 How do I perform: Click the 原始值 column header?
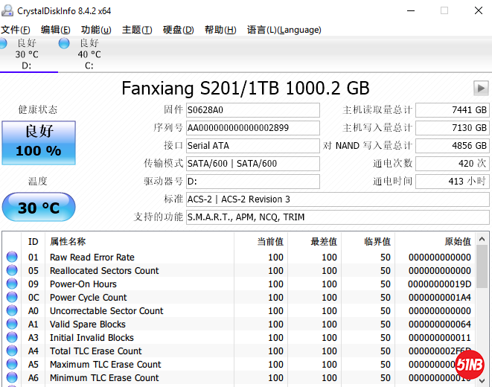pos(457,241)
